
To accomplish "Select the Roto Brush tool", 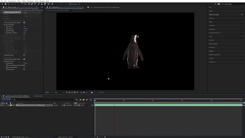I will pyautogui.click(x=49, y=4).
